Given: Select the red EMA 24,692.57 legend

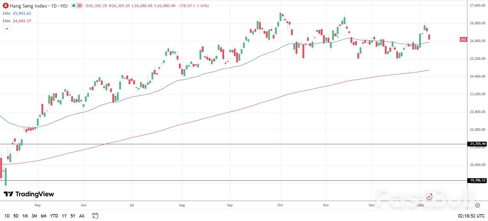Looking at the screenshot, I should (x=17, y=21).
